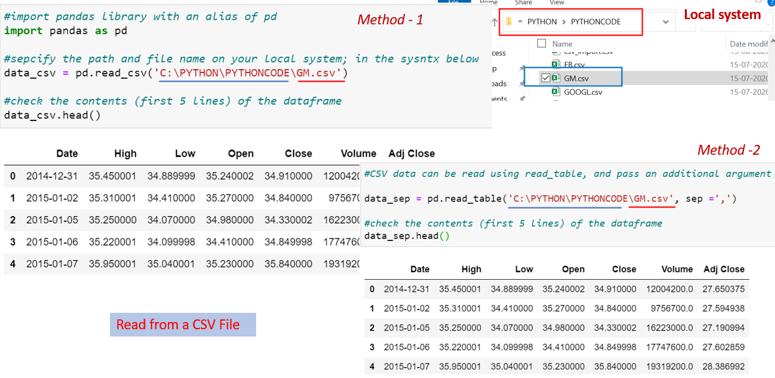Click the Adj Close value 28.386992
Screen dimensions: 775x378
[x=722, y=367]
